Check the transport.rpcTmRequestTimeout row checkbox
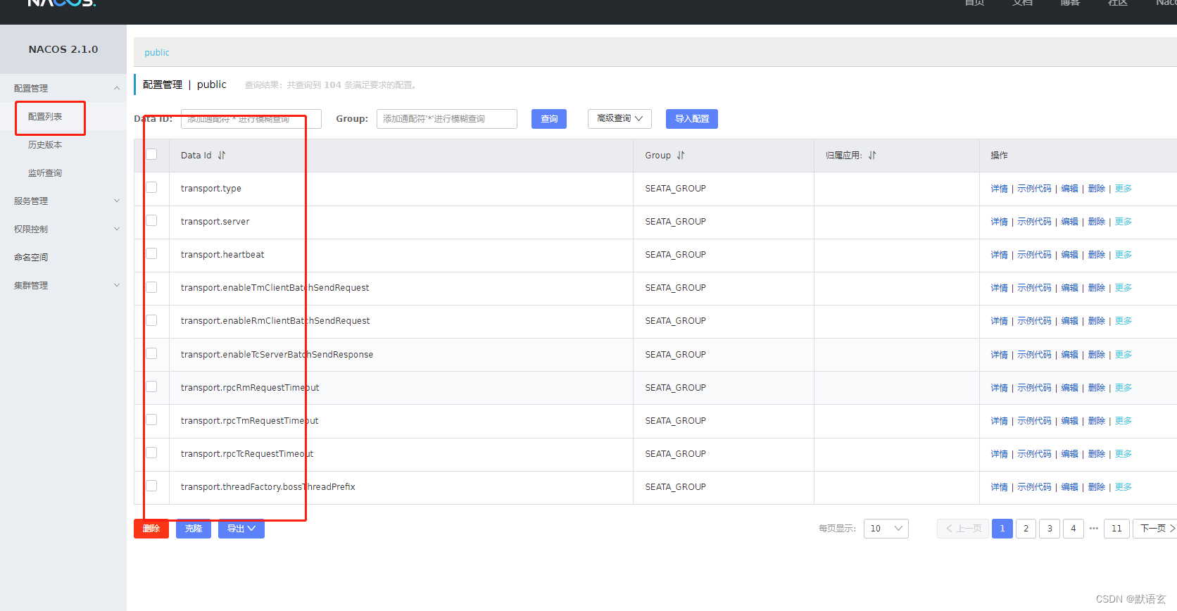 [151, 420]
